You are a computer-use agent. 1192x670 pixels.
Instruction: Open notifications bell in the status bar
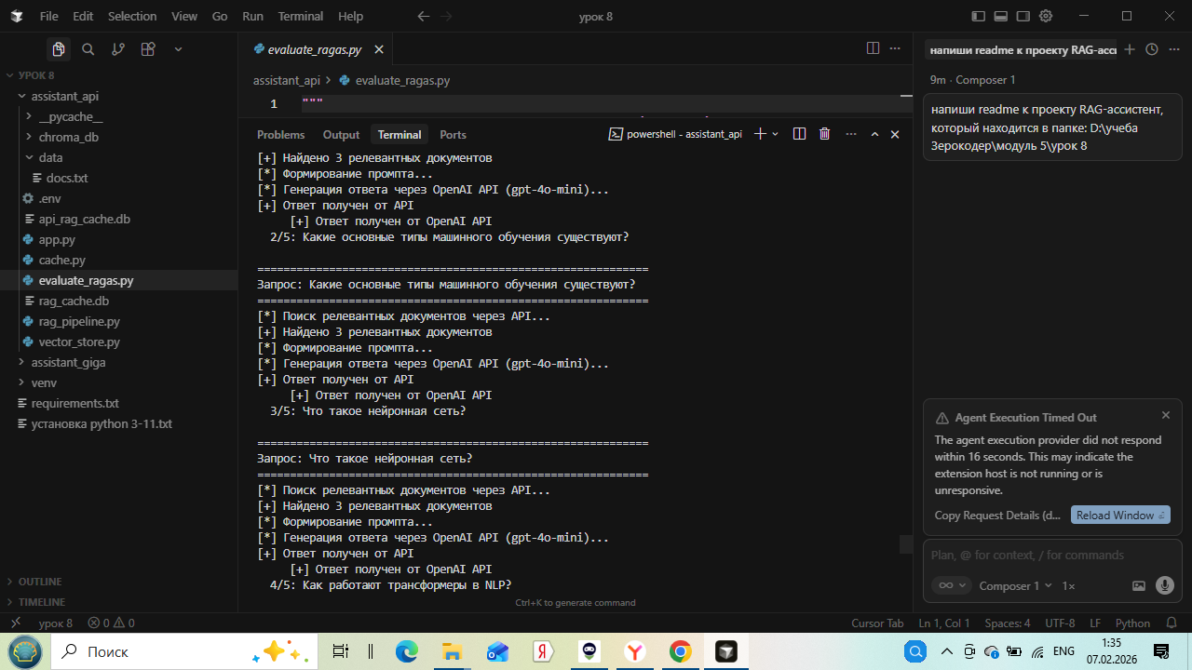click(1173, 623)
